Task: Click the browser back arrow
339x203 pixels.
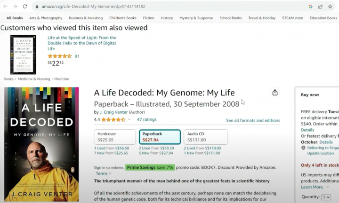Action: click(x=4, y=7)
